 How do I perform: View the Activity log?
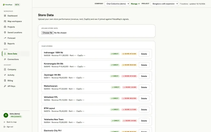16,75
